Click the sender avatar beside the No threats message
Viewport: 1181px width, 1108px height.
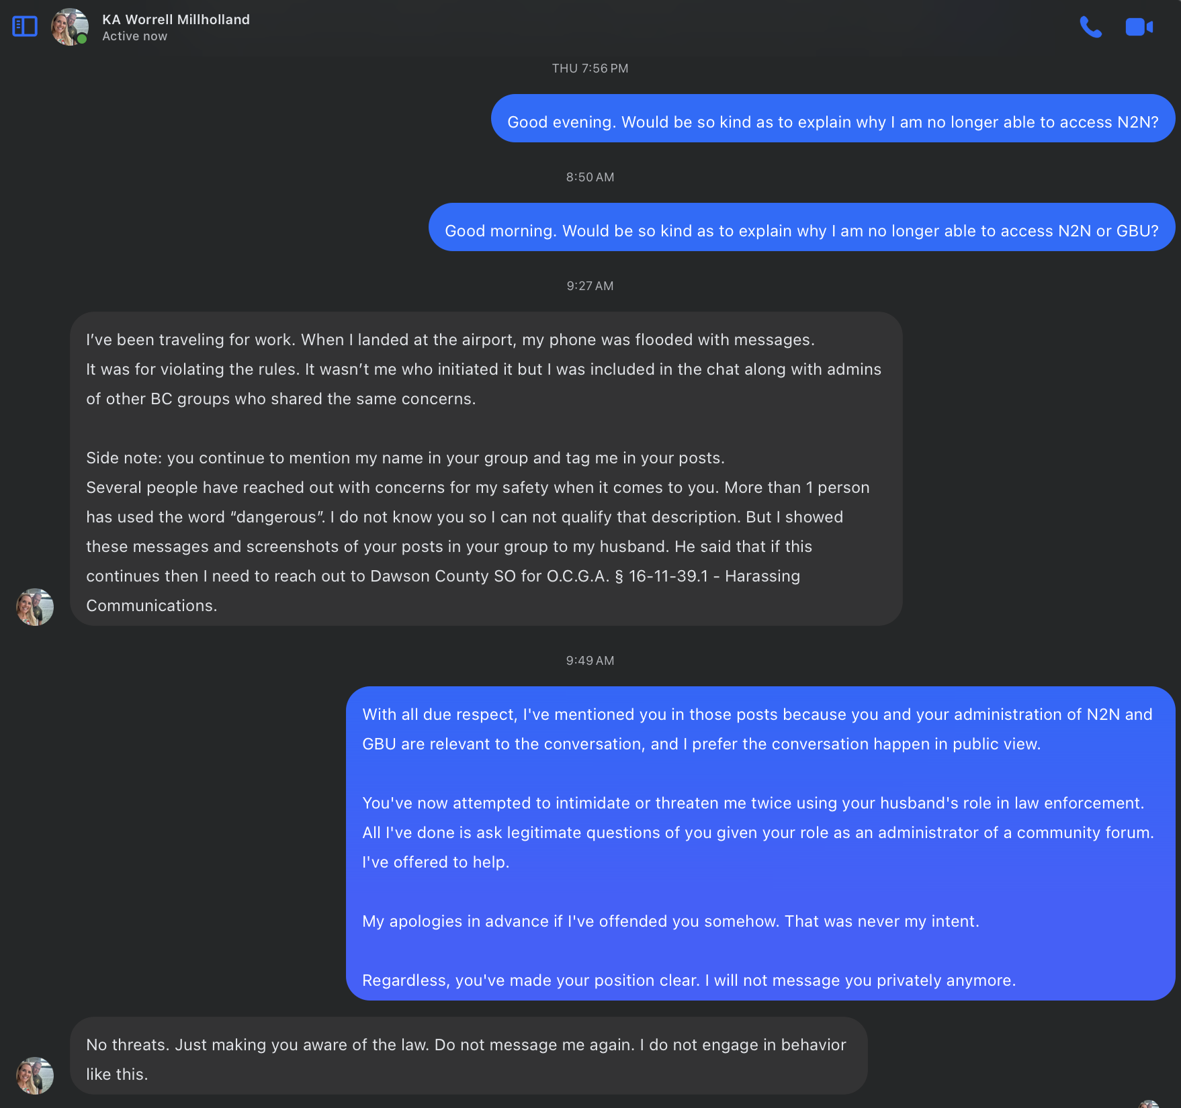[35, 1076]
